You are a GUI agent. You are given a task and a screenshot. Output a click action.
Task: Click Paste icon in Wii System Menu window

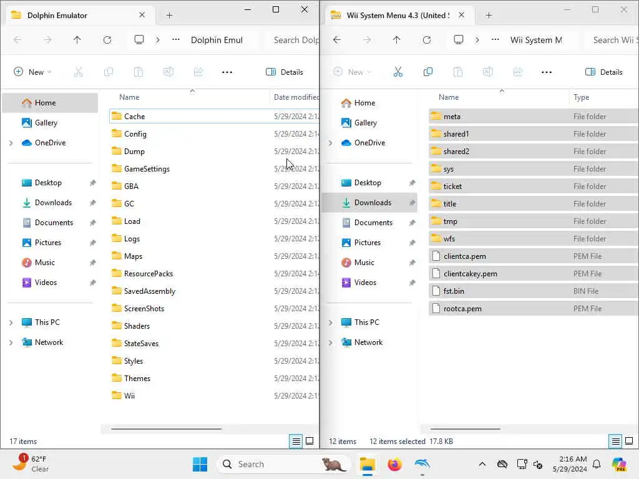pos(457,72)
